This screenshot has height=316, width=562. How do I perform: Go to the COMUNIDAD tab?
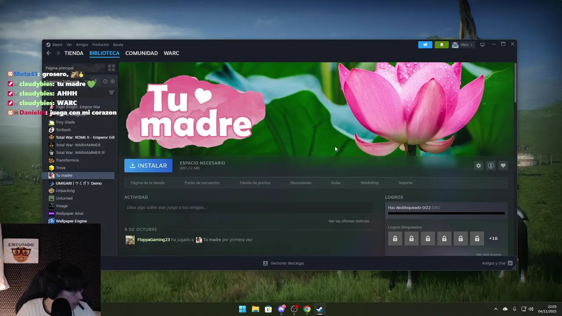tap(141, 53)
